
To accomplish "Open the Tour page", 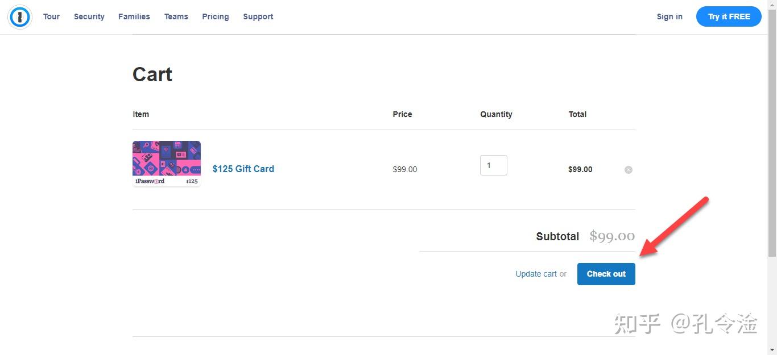I will pos(51,16).
